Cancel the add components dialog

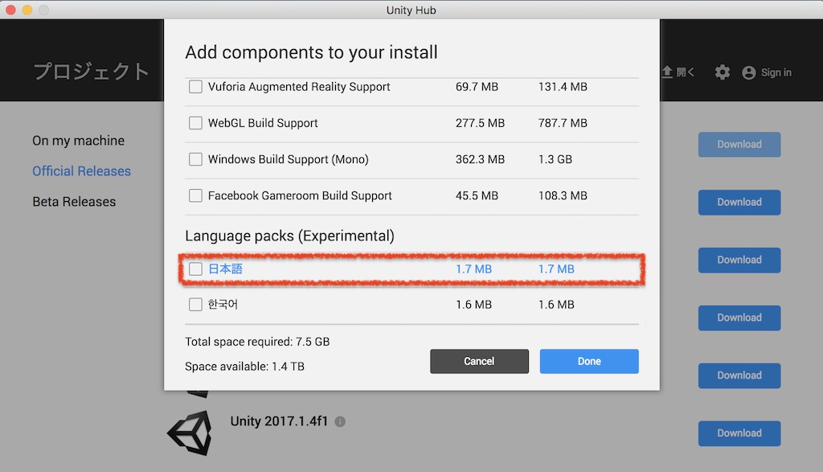[479, 361]
